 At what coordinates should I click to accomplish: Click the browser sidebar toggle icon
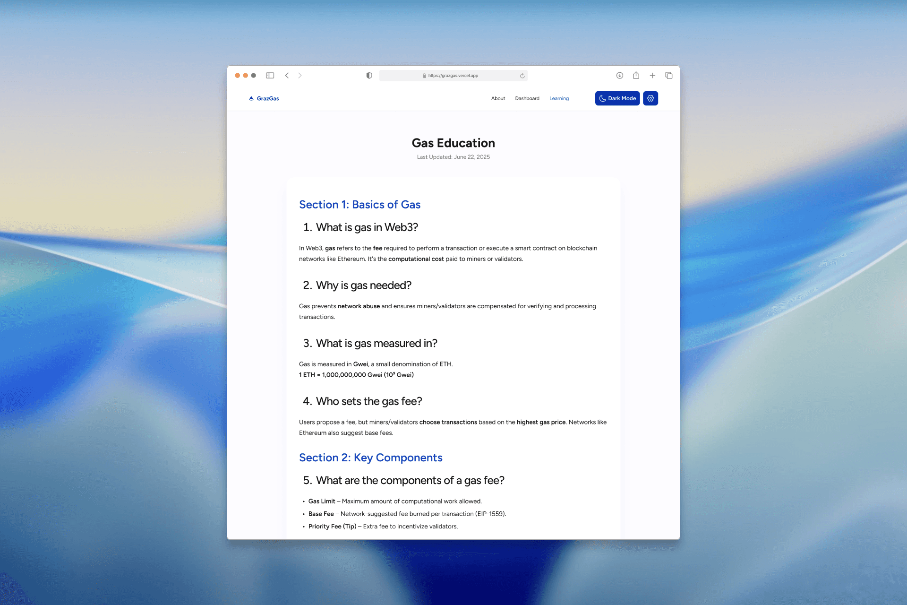(x=270, y=76)
